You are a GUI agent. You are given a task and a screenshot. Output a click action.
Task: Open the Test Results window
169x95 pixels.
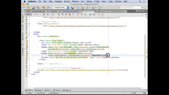pyautogui.click(x=40, y=93)
